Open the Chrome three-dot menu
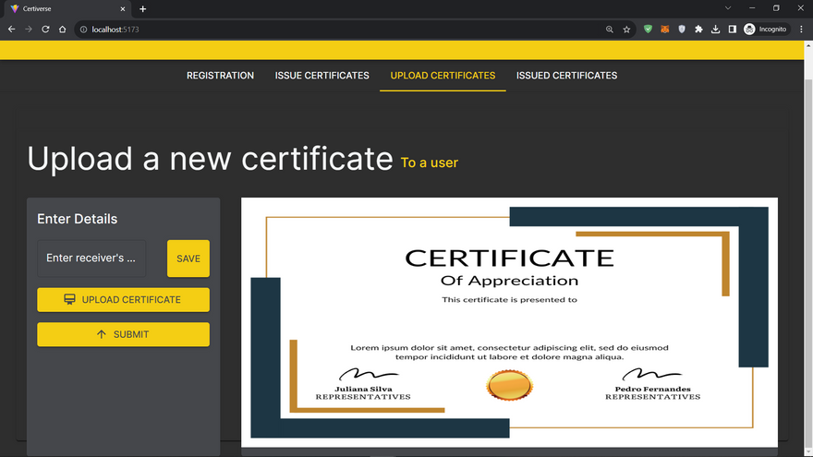Viewport: 813px width, 457px height. coord(801,30)
